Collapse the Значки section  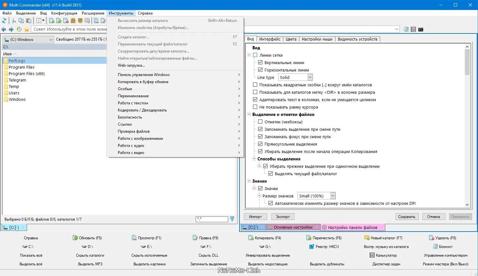[249, 181]
